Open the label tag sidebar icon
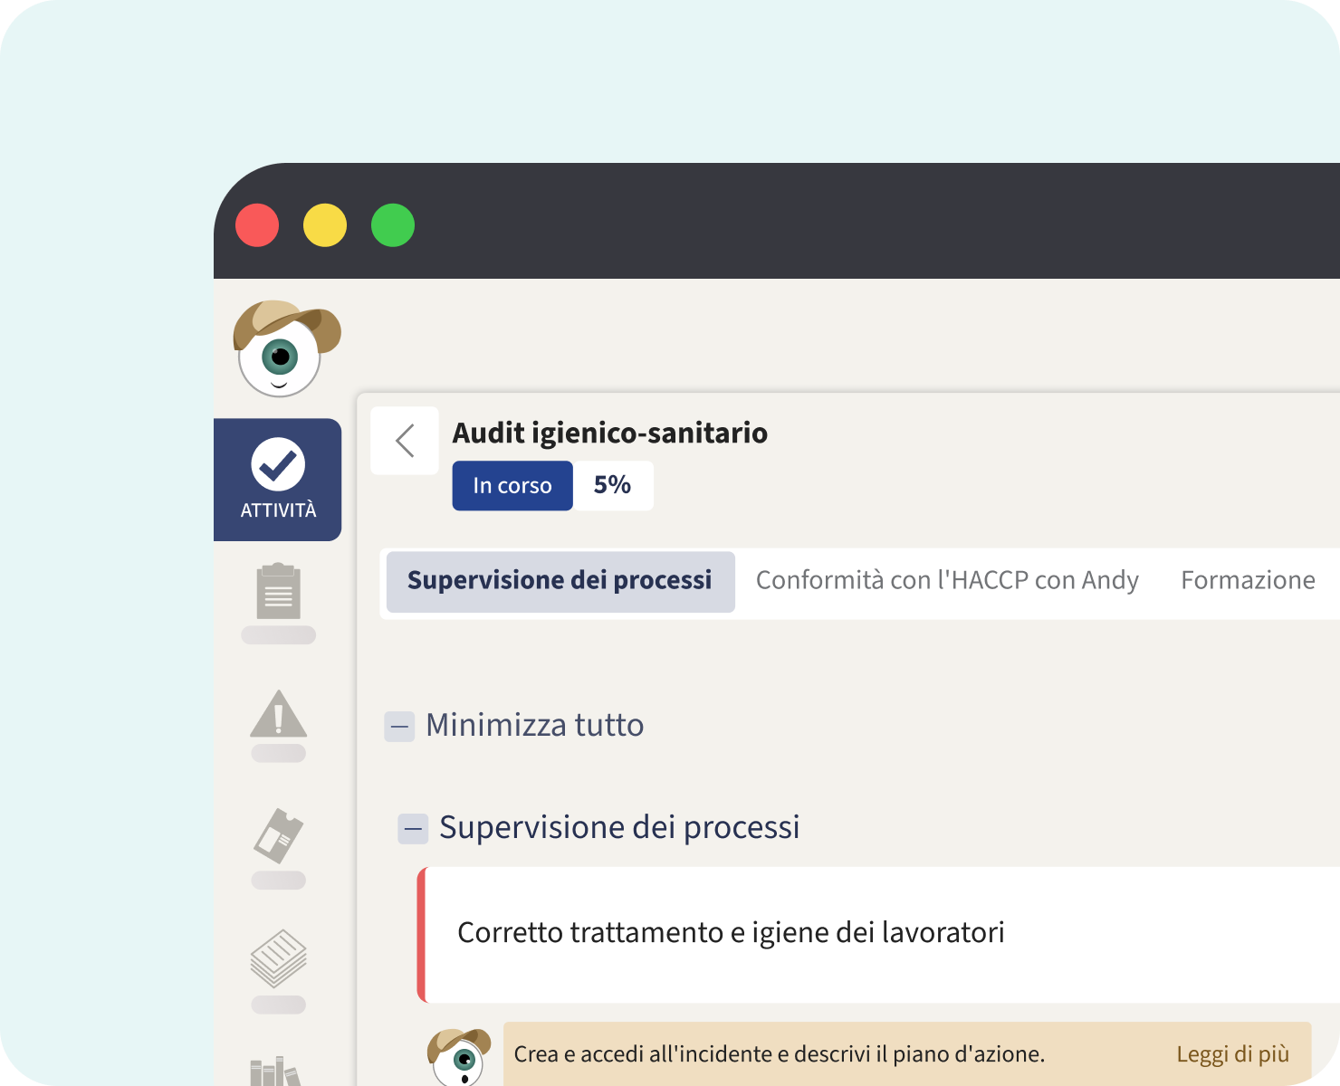This screenshot has height=1086, width=1340. [x=279, y=835]
